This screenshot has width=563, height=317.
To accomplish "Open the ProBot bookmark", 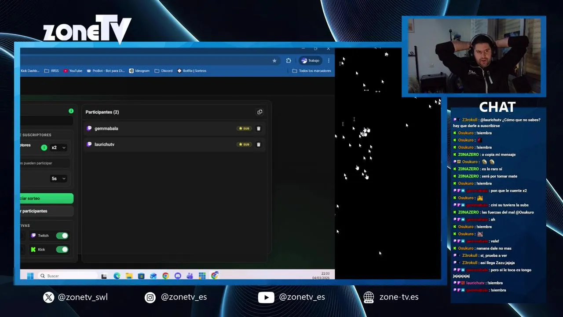I will [106, 70].
